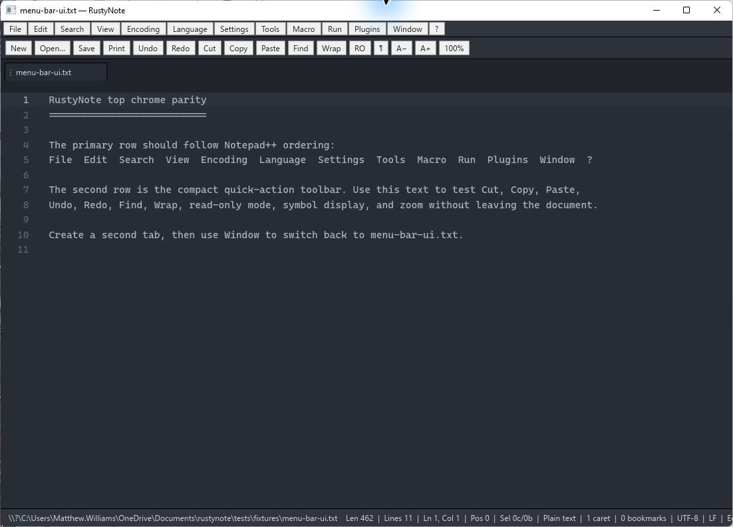Screen dimensions: 733x527
Task: Click the Print toolbar button
Action: [x=116, y=48]
